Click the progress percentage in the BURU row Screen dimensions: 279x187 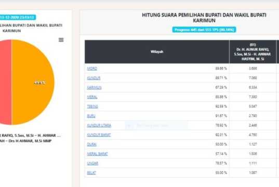[221, 116]
